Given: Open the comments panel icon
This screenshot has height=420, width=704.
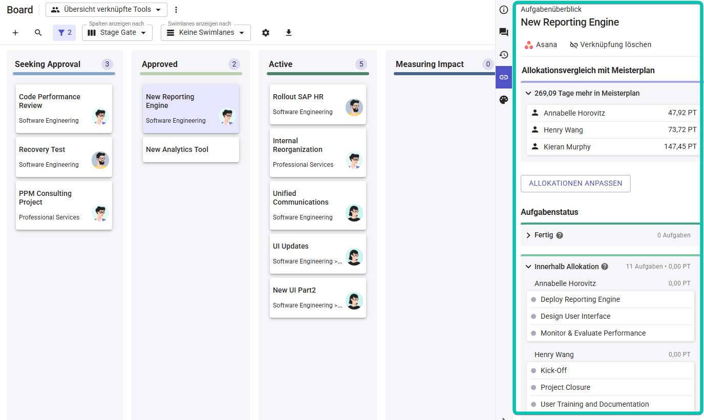Looking at the screenshot, I should pos(503,32).
